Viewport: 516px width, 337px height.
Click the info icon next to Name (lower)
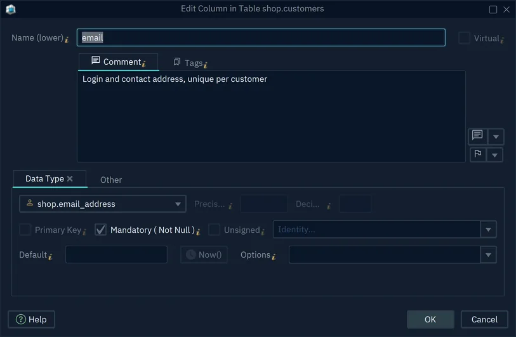(x=67, y=40)
